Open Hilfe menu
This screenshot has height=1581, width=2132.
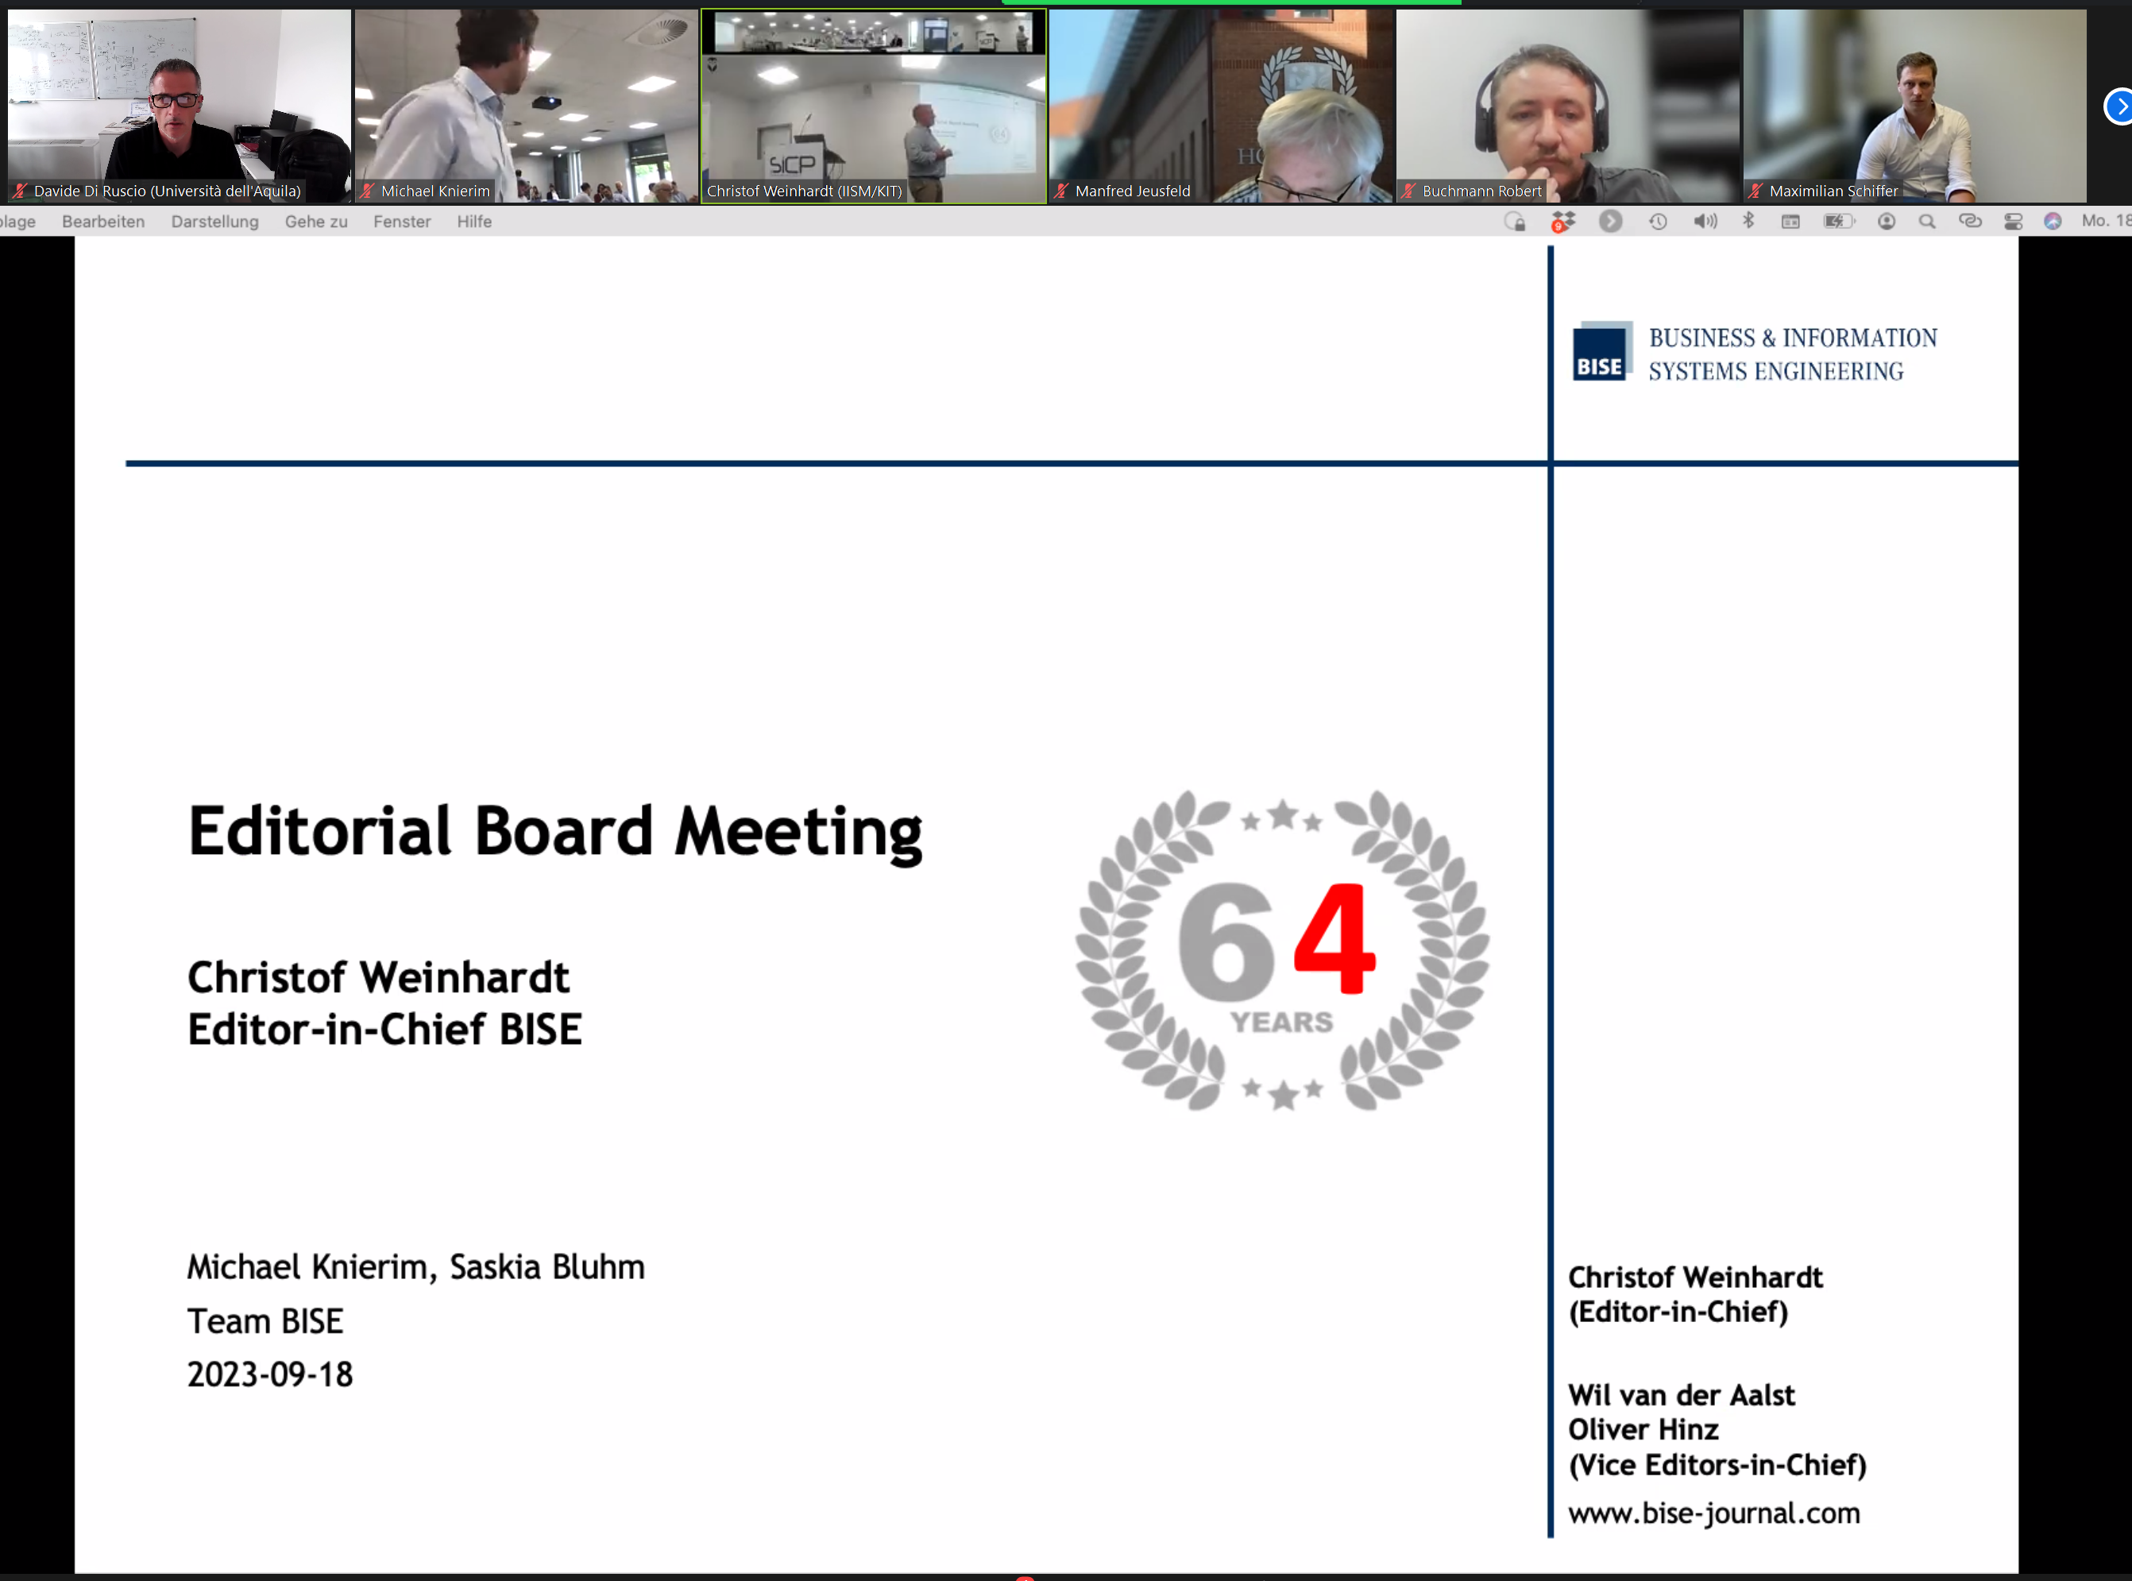473,221
